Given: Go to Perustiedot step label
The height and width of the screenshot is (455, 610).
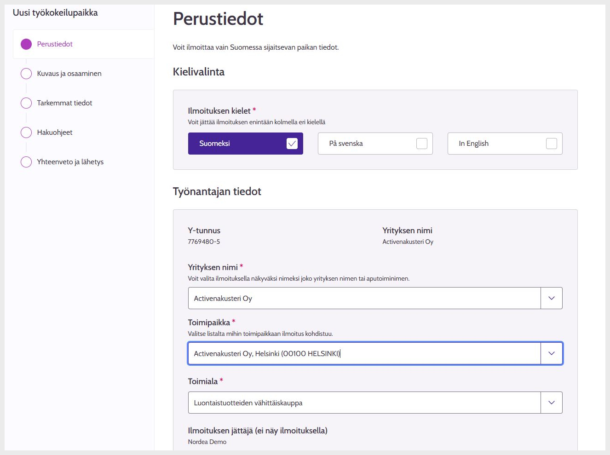Looking at the screenshot, I should pos(55,44).
